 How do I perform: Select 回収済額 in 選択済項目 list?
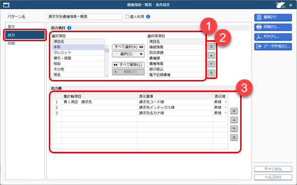click(x=176, y=53)
